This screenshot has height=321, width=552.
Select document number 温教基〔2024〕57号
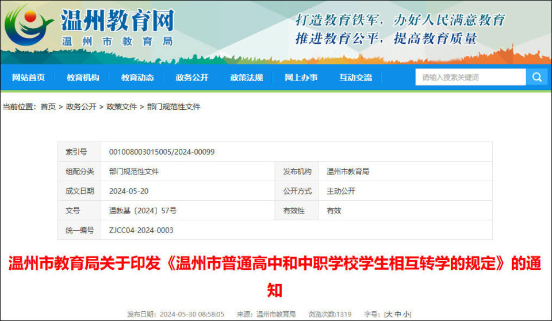(x=143, y=211)
